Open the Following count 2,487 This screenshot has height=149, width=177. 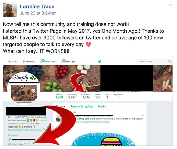72,97
